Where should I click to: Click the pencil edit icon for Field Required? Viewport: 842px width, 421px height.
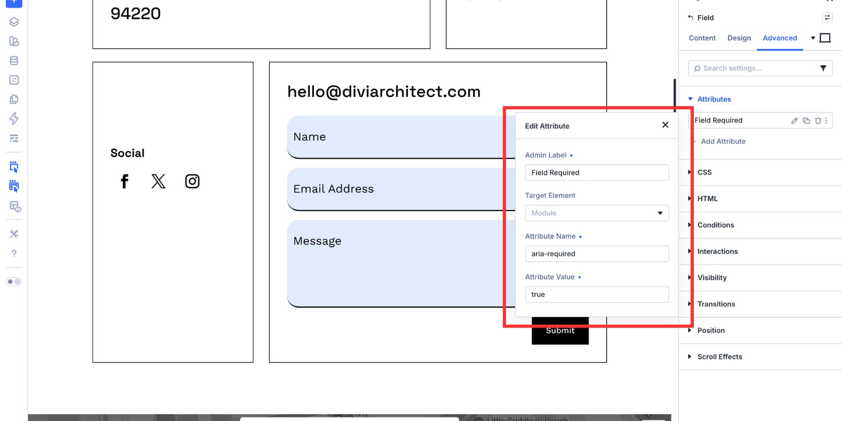click(794, 121)
